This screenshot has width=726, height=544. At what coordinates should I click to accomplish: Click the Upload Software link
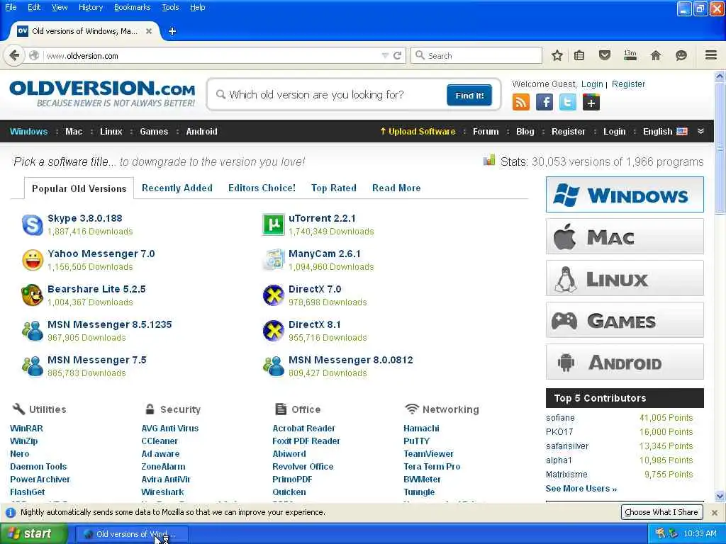(418, 131)
